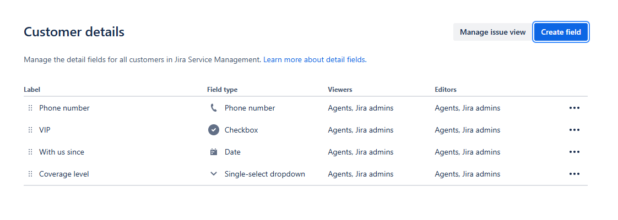
Task: Select the Coverage level label text
Action: [64, 174]
